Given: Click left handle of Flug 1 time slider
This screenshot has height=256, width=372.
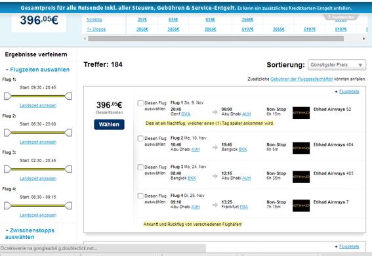Looking at the screenshot, I should (x=7, y=96).
